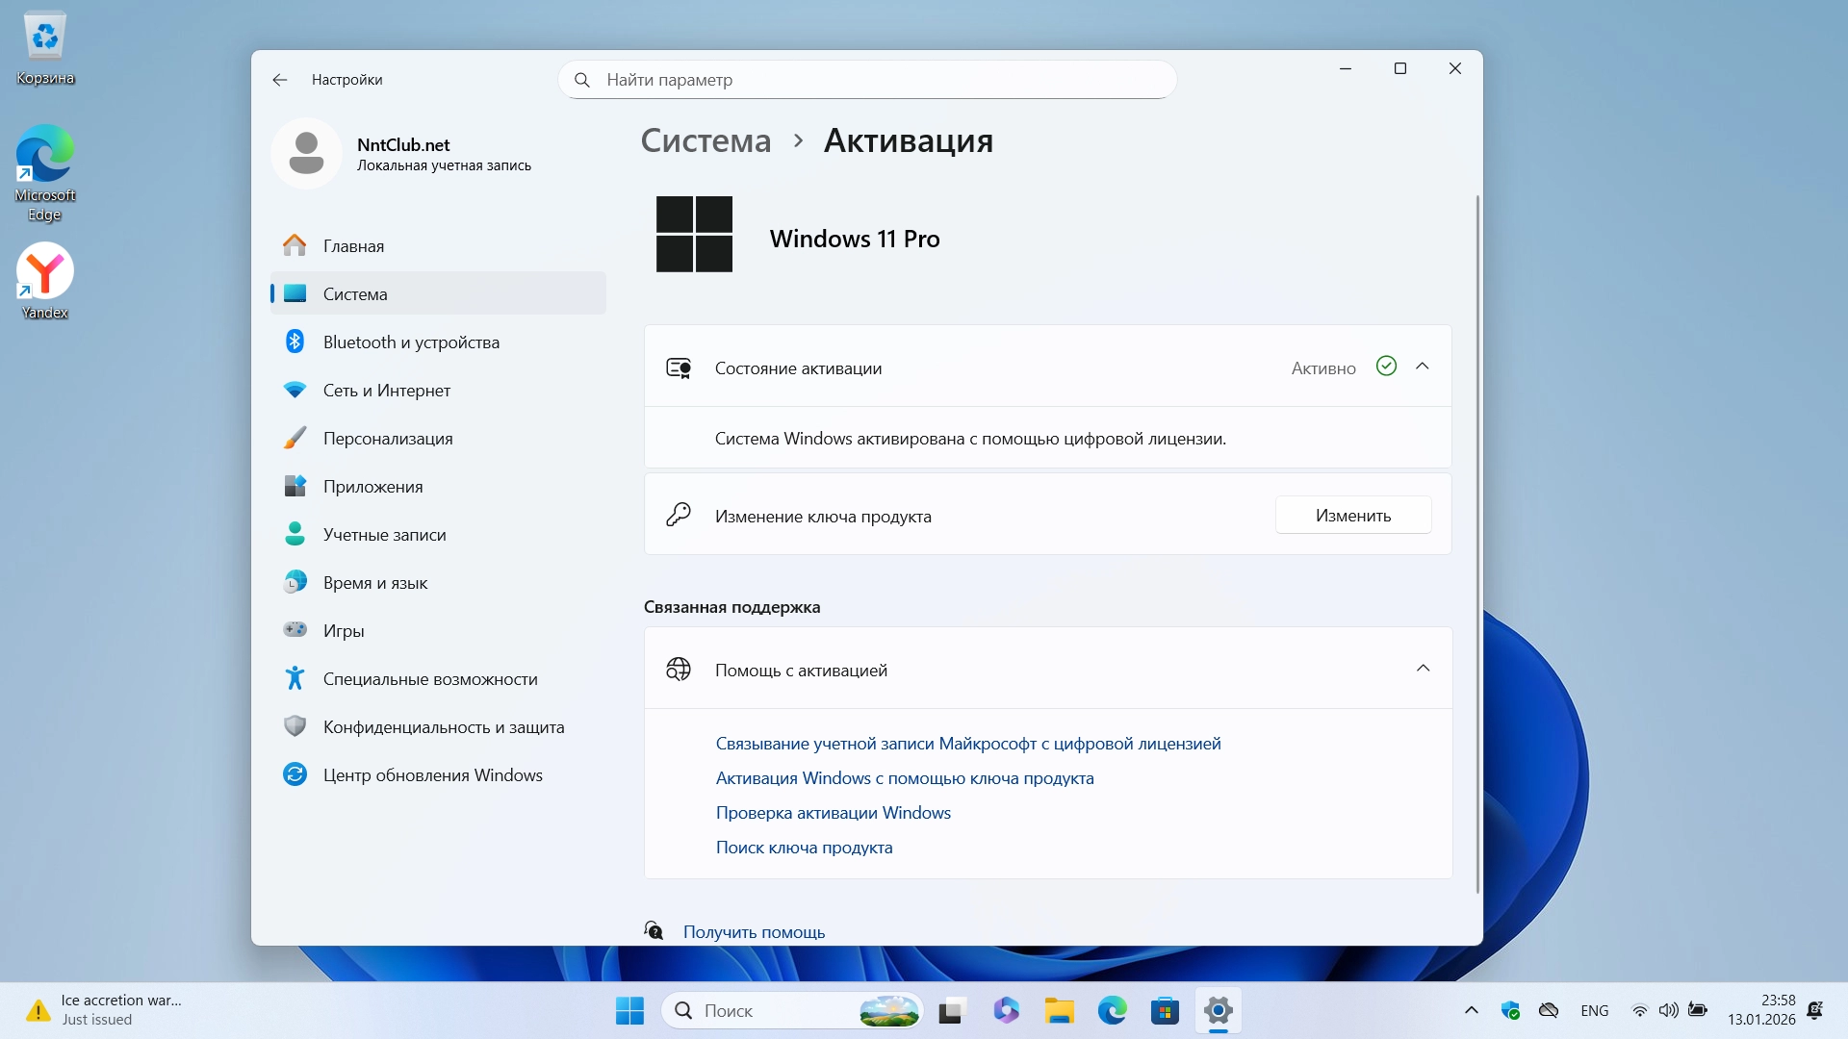This screenshot has width=1848, height=1039.
Task: Select Главная in the sidebar
Action: pos(353,246)
